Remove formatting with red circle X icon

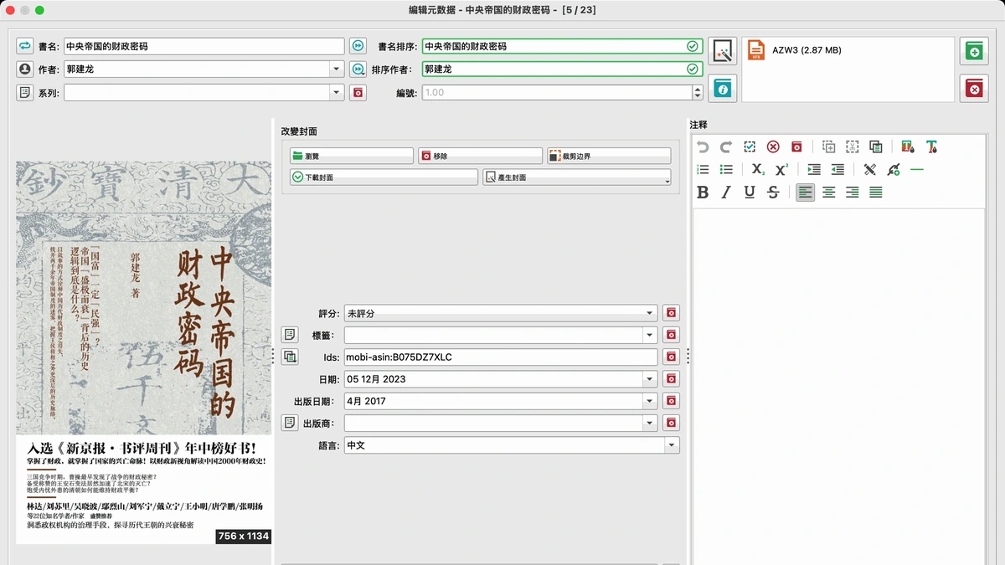[773, 146]
